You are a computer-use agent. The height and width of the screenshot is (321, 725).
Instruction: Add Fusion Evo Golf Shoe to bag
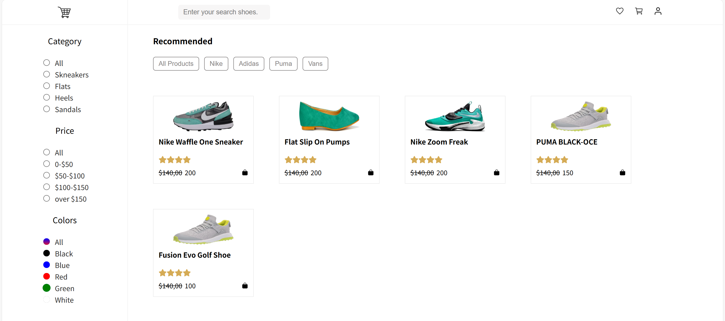point(245,286)
